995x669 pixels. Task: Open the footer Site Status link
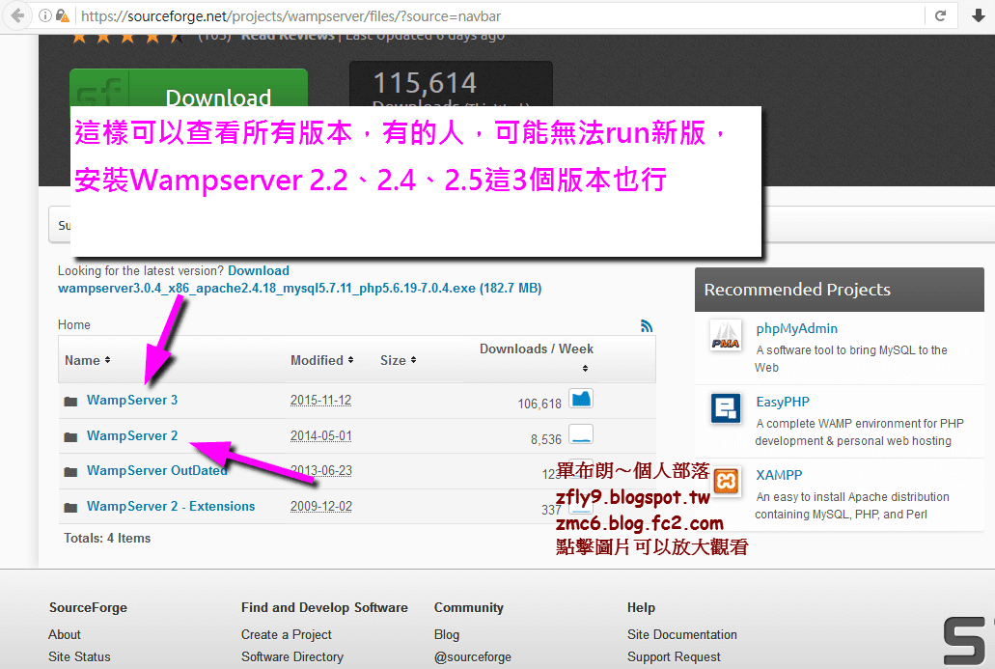pos(79,657)
